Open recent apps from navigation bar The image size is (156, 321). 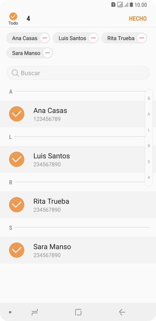pos(35,312)
